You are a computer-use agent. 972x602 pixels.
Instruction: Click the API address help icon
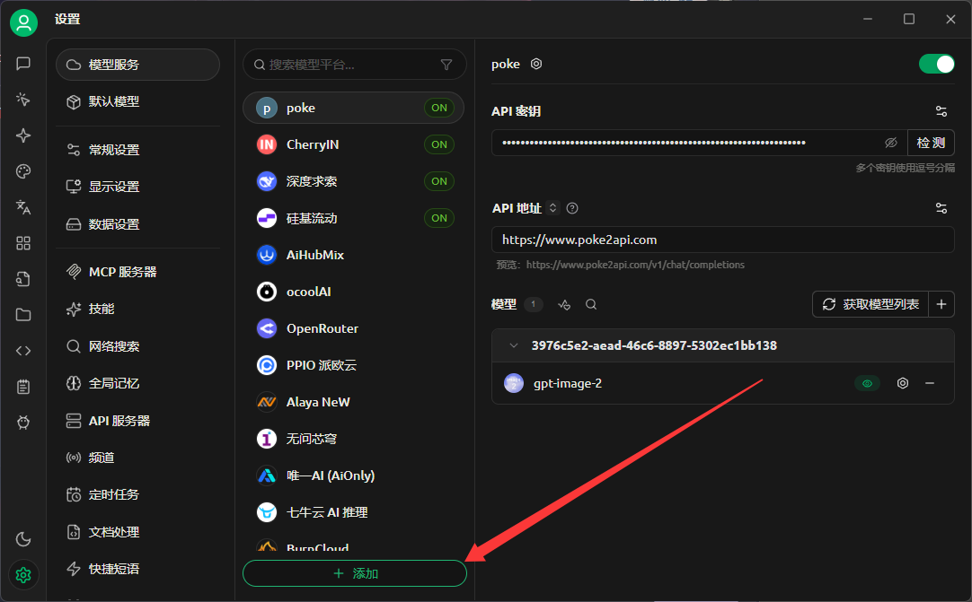click(x=572, y=208)
